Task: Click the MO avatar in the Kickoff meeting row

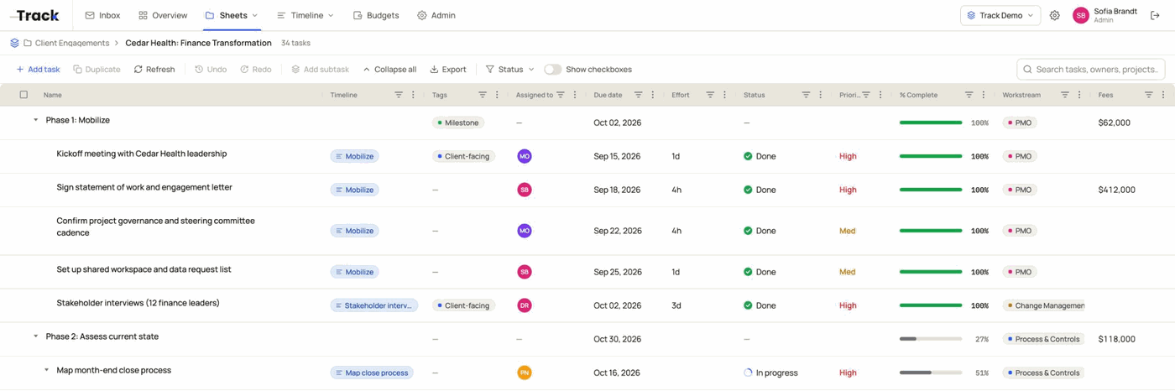Action: (x=525, y=156)
